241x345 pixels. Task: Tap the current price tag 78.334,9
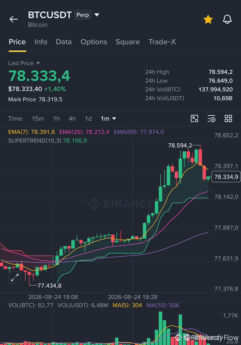226,177
